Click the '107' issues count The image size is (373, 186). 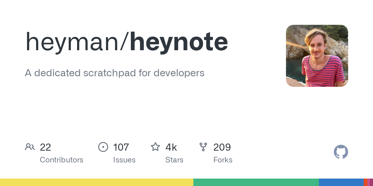(121, 148)
